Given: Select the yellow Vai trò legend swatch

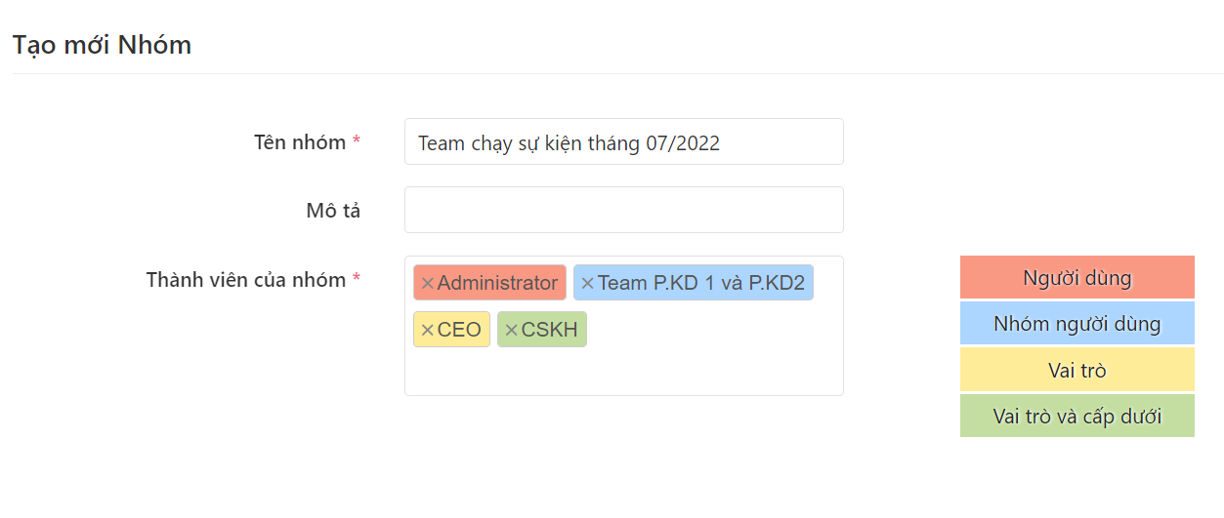Looking at the screenshot, I should click(x=1076, y=371).
